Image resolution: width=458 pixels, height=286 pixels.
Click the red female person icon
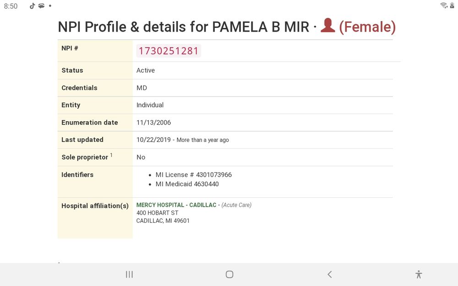[x=327, y=26]
